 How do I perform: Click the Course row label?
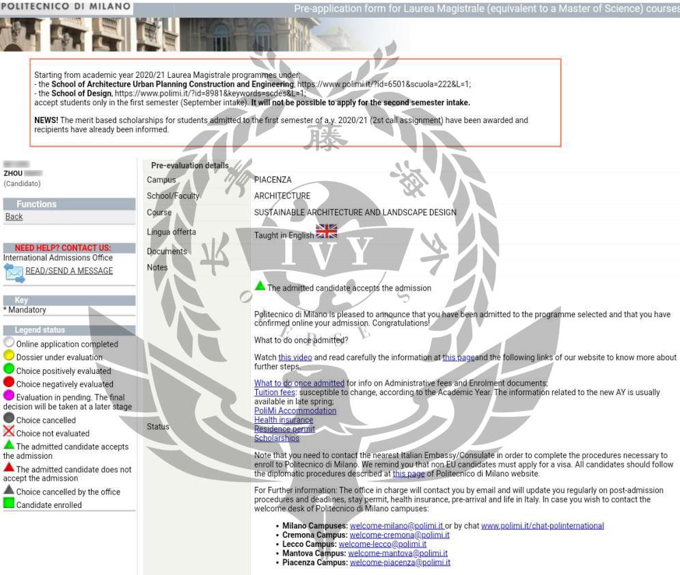point(159,212)
